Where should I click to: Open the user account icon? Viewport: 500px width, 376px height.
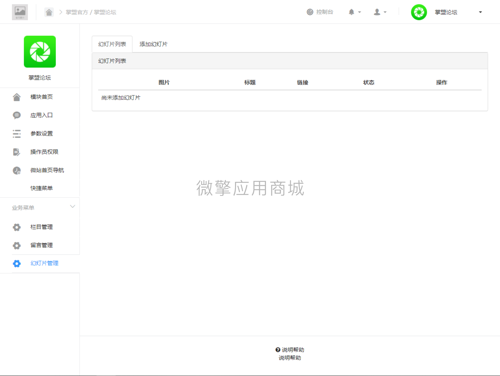click(x=377, y=12)
